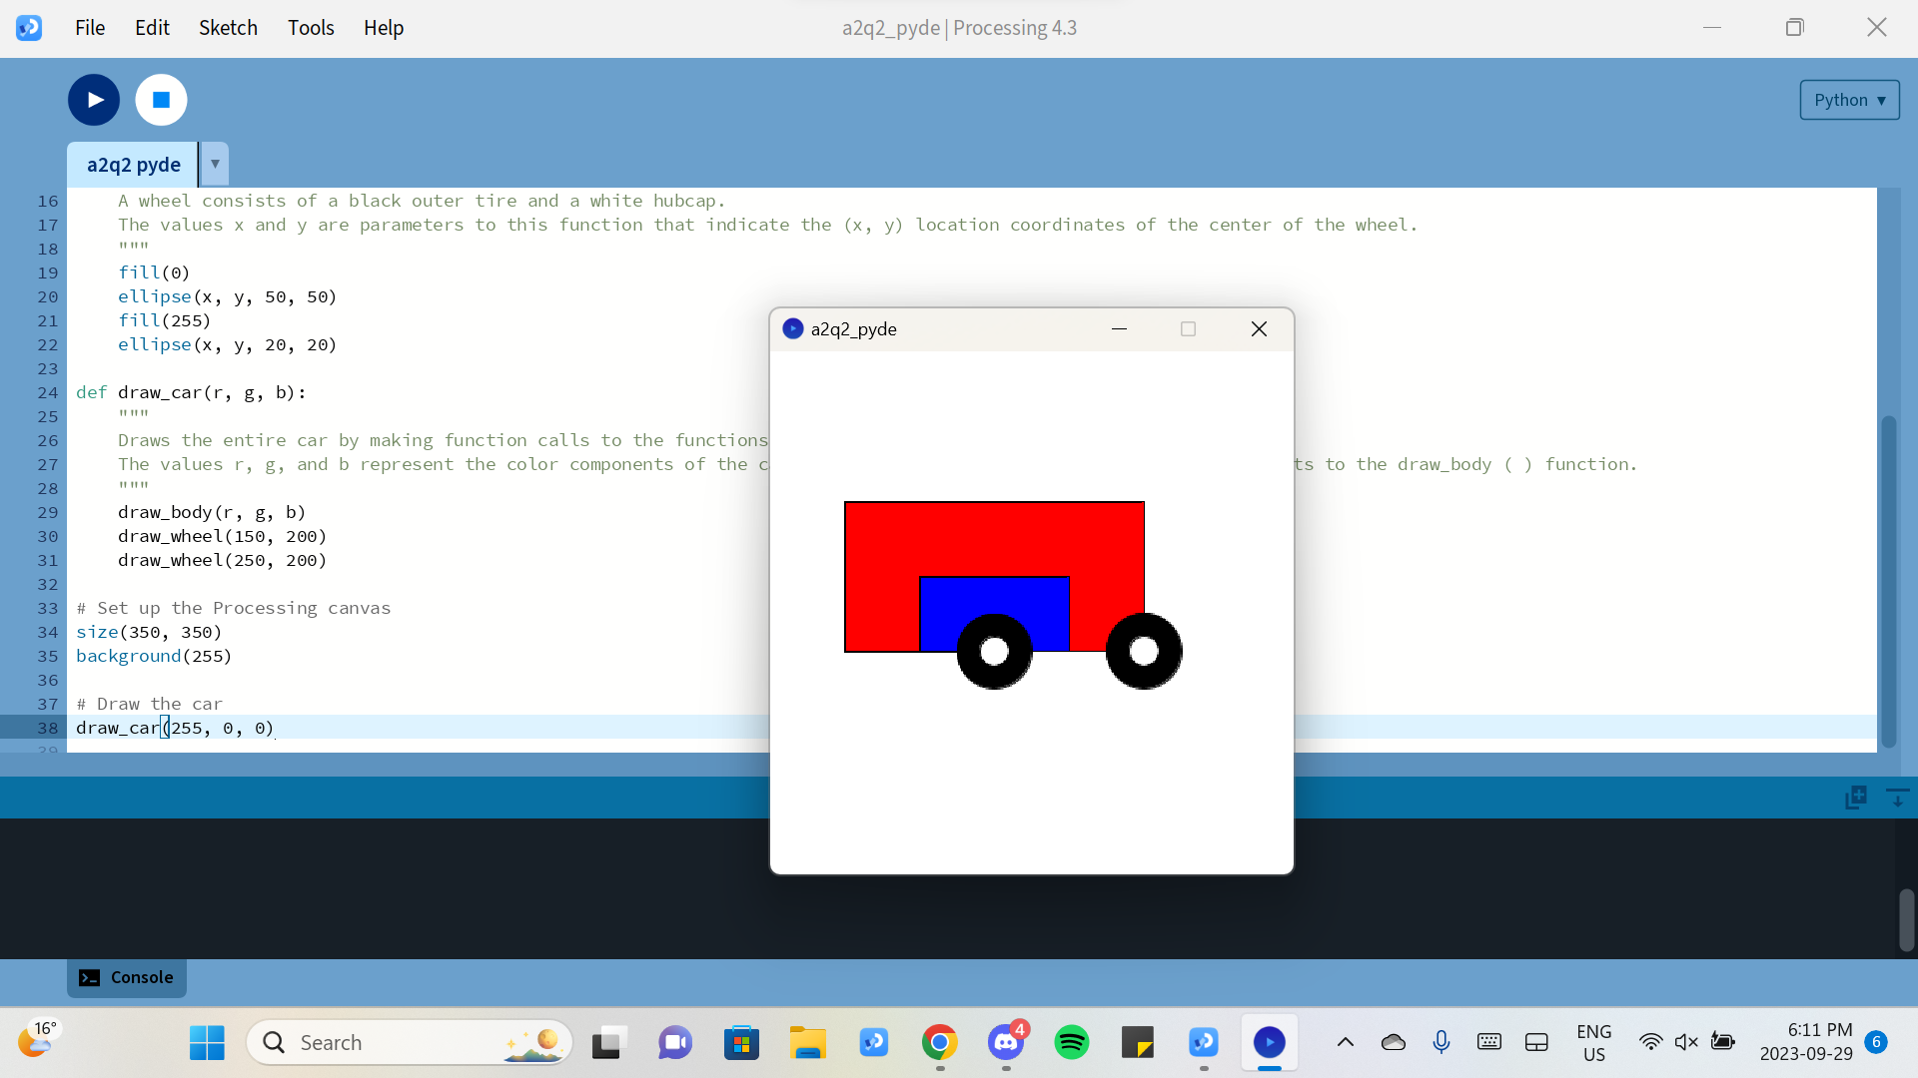Expand the tab options arrow menu
1918x1078 pixels.
tap(215, 164)
